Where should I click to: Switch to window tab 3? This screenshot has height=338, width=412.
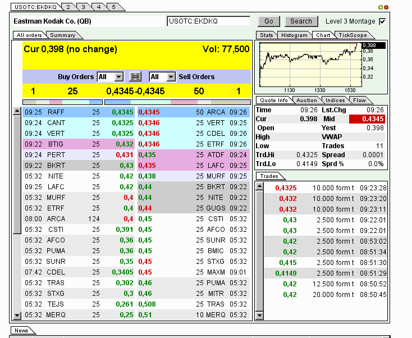83,7
